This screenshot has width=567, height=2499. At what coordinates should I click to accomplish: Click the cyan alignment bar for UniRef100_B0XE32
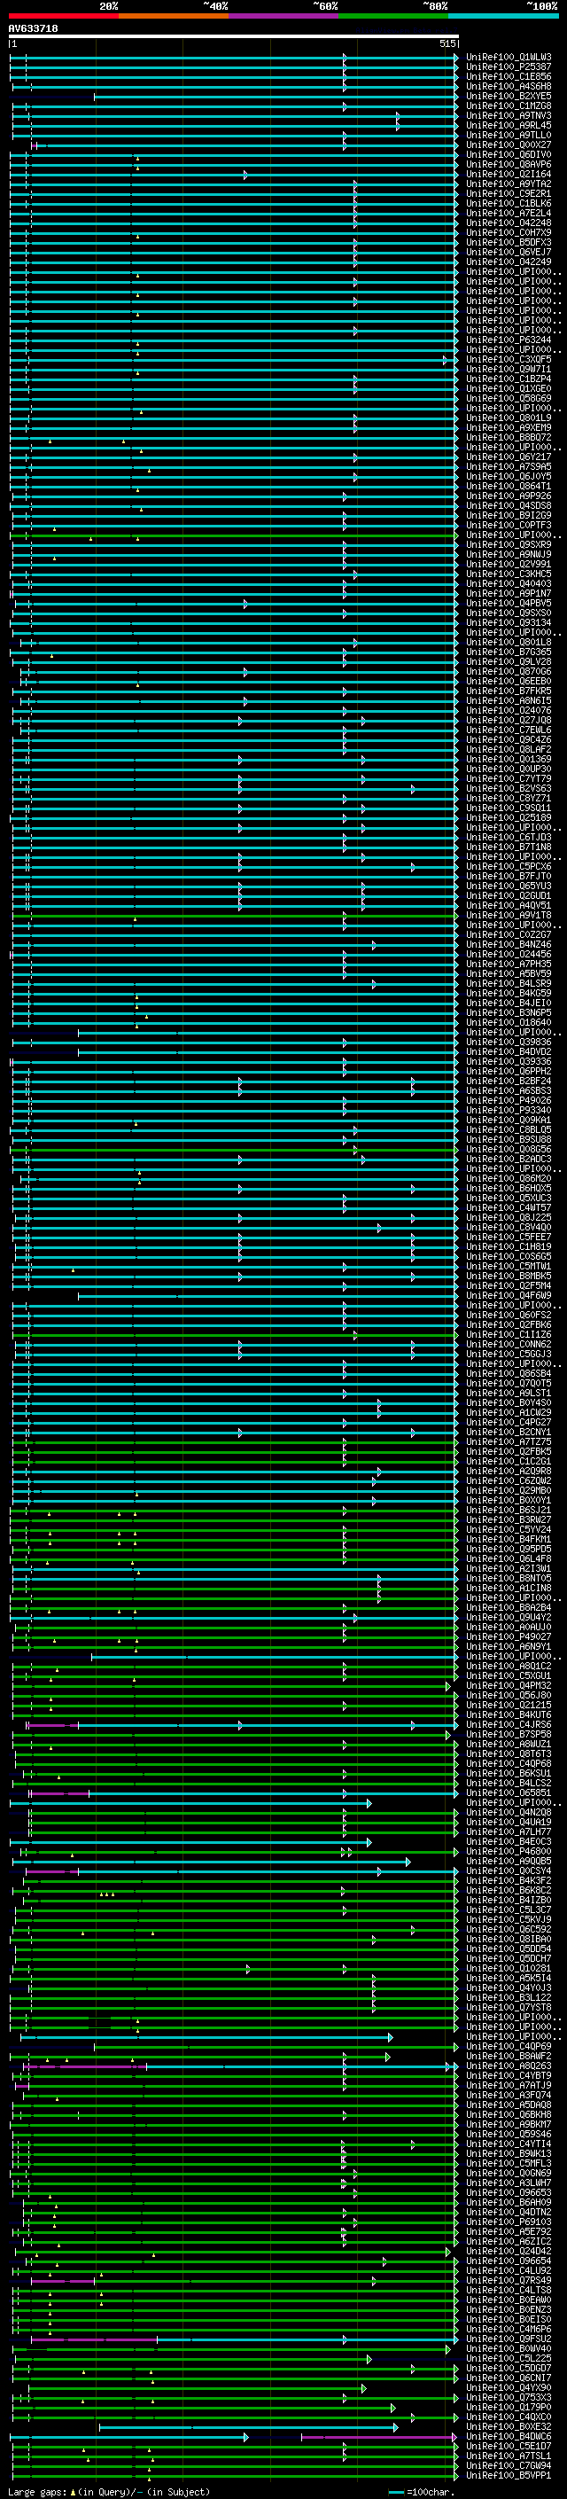pos(248,2427)
